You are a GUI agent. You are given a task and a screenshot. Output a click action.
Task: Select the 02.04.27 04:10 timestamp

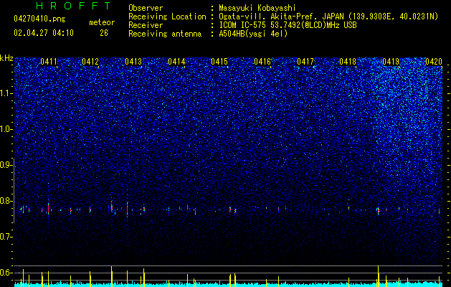[44, 33]
